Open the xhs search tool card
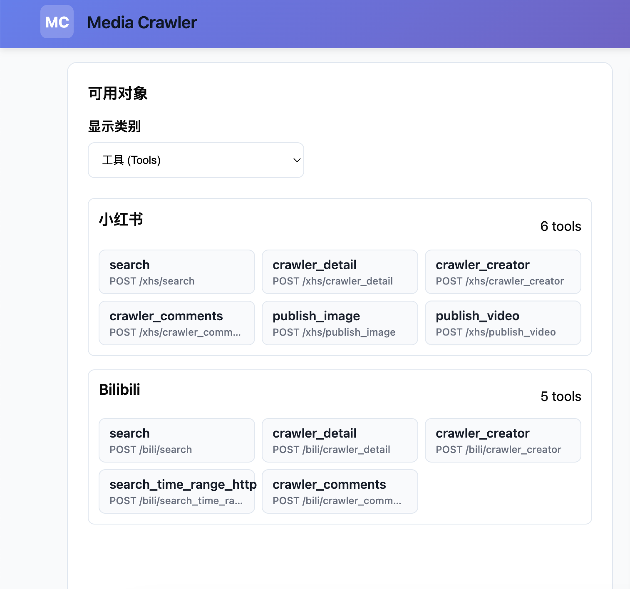 tap(176, 272)
